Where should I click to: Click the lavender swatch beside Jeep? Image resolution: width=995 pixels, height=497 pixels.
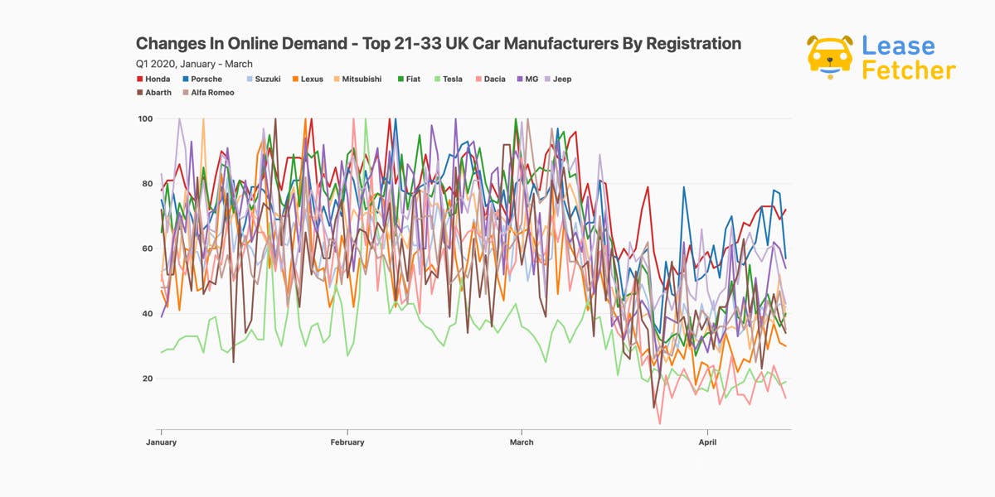click(x=547, y=80)
